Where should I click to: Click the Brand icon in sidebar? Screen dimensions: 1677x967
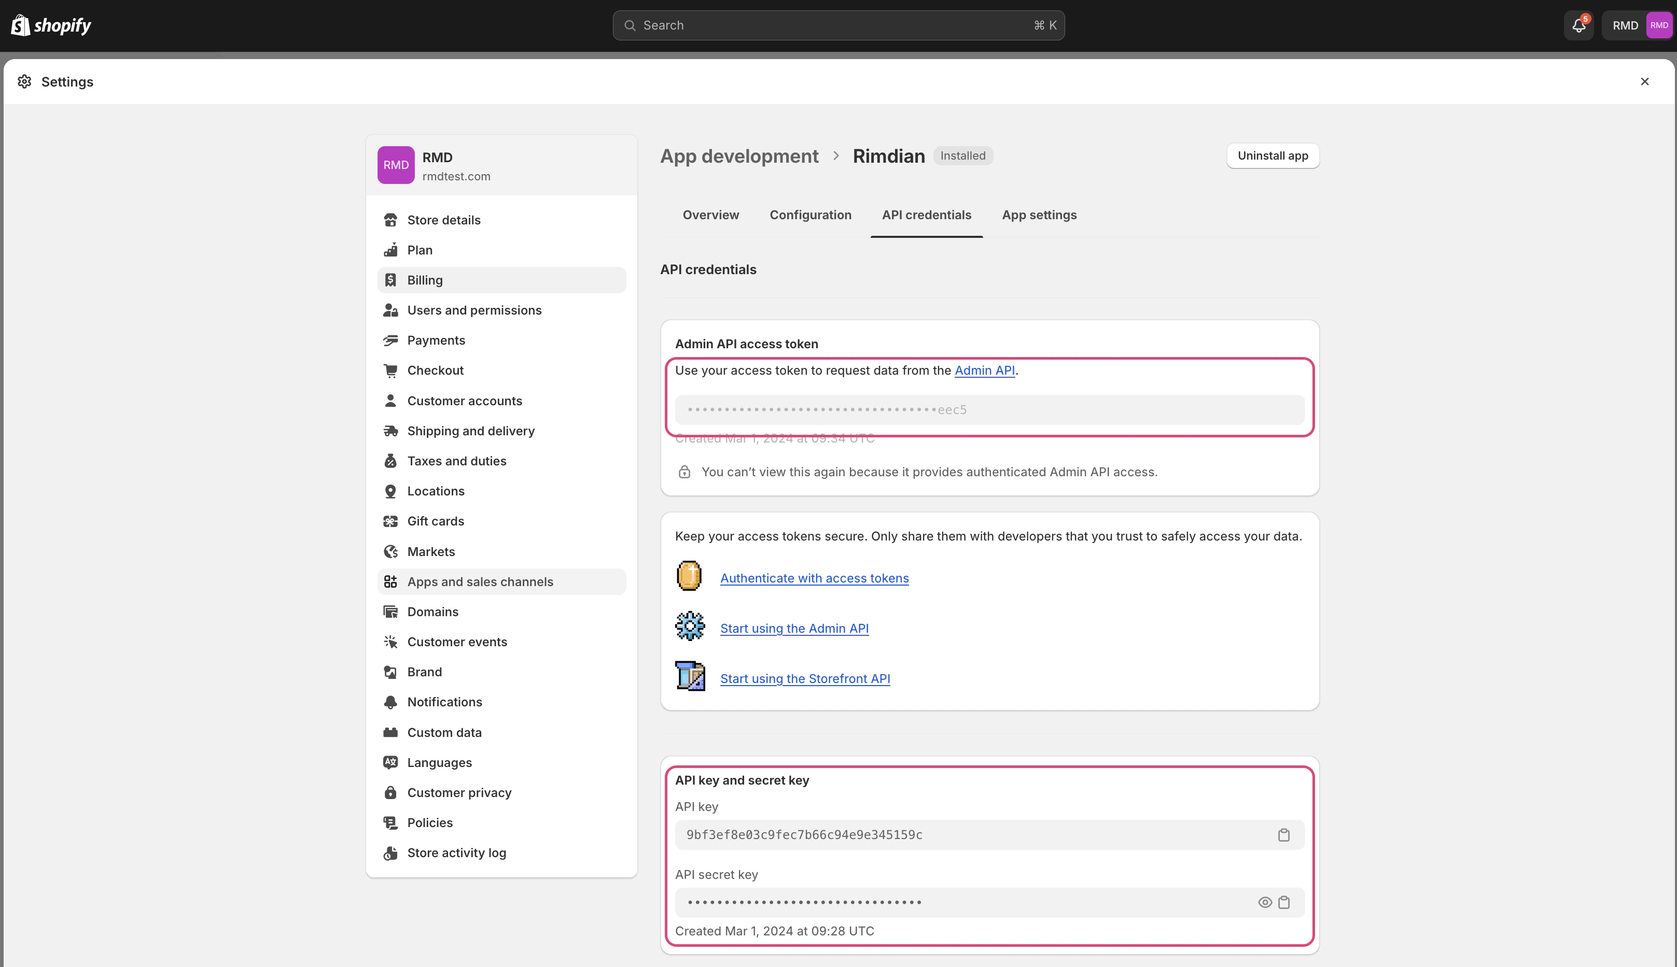(390, 672)
